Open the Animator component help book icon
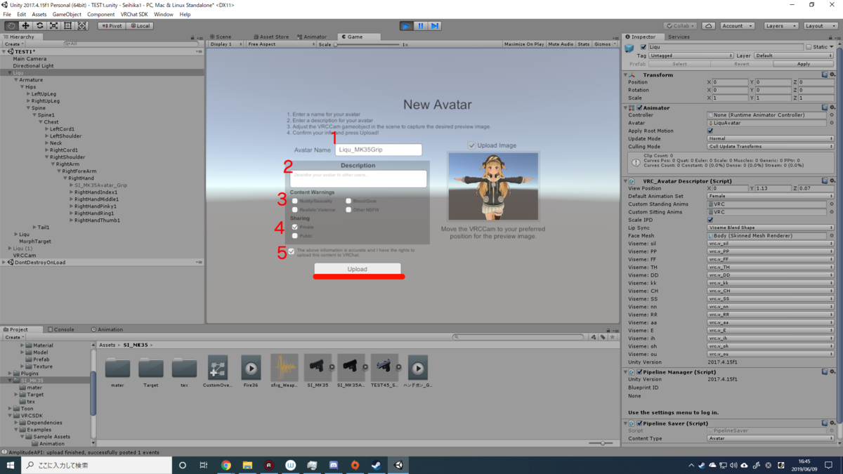 coord(825,107)
